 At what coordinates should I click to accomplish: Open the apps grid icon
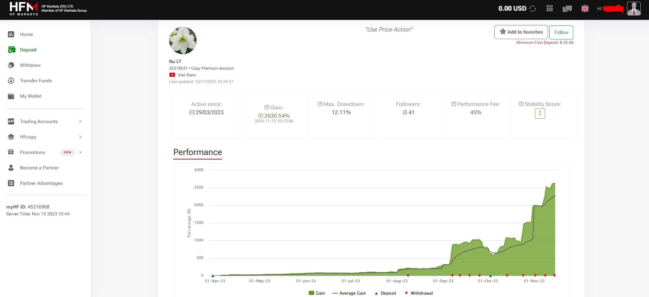click(550, 9)
